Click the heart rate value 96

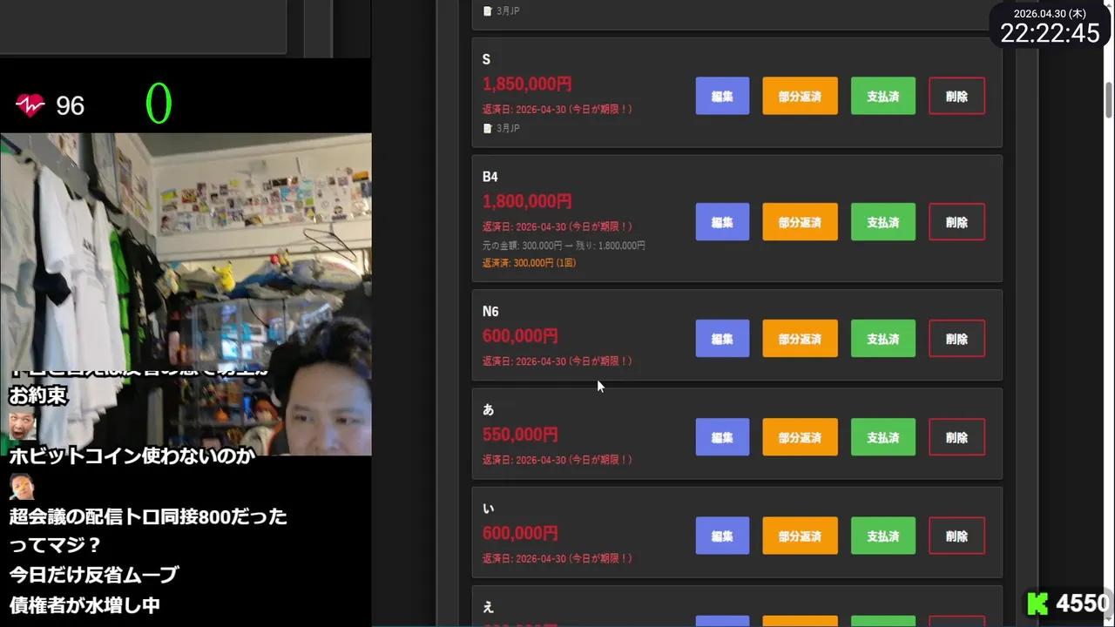click(70, 106)
